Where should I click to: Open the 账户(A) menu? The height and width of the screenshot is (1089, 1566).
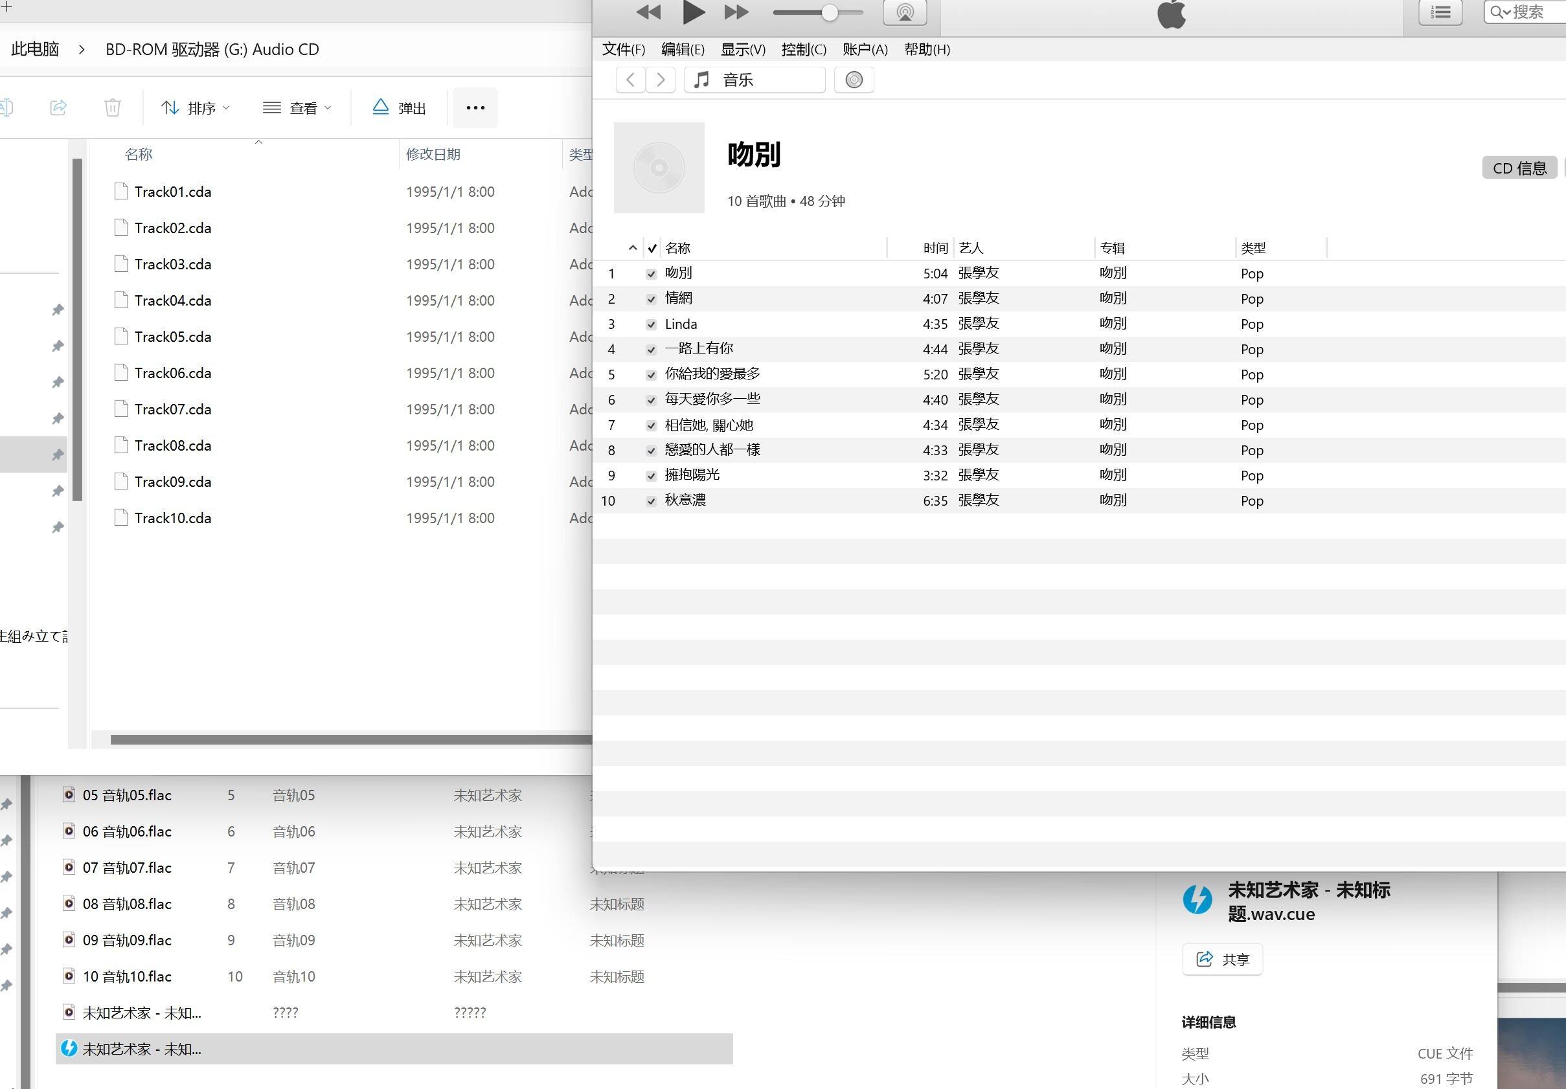click(x=865, y=49)
